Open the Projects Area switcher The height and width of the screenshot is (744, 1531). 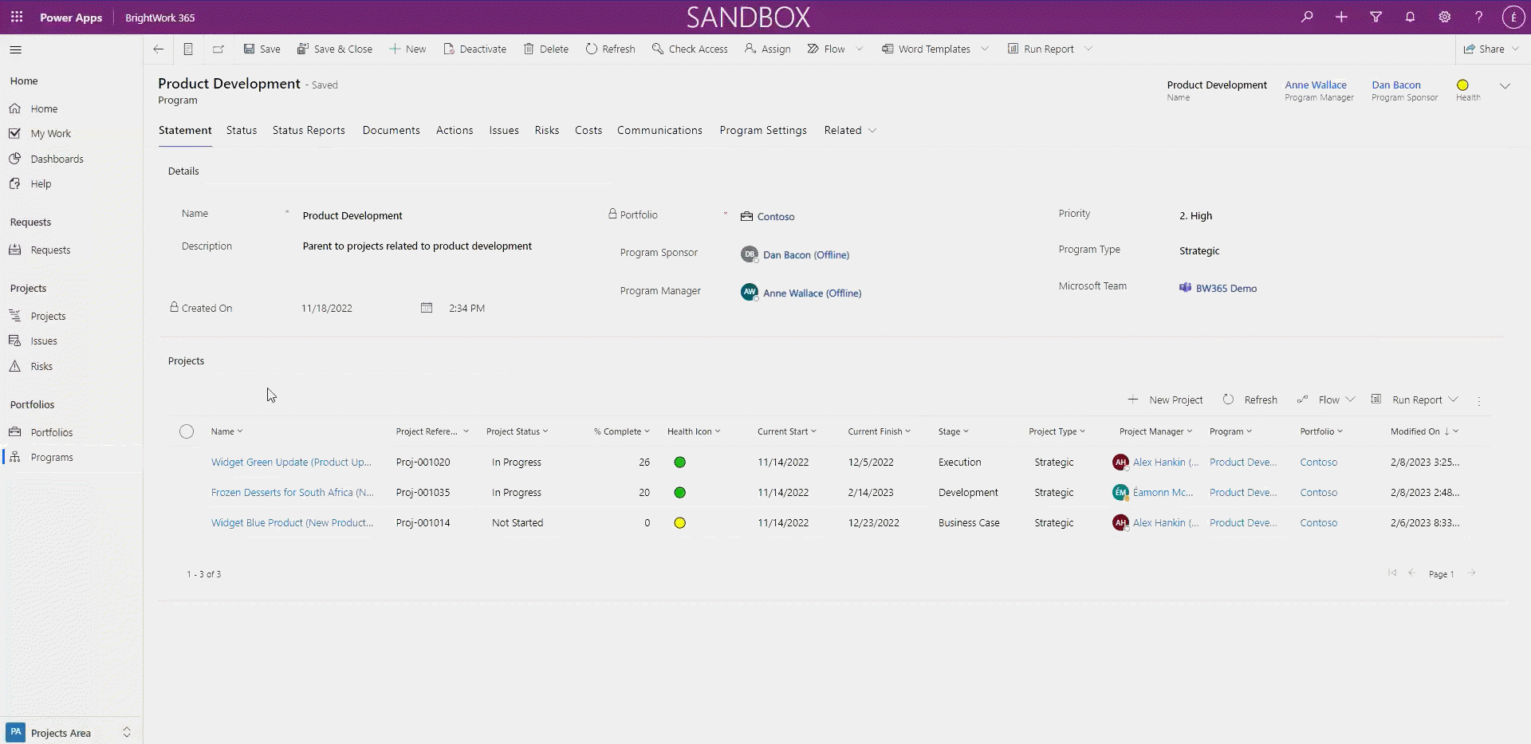coord(70,733)
